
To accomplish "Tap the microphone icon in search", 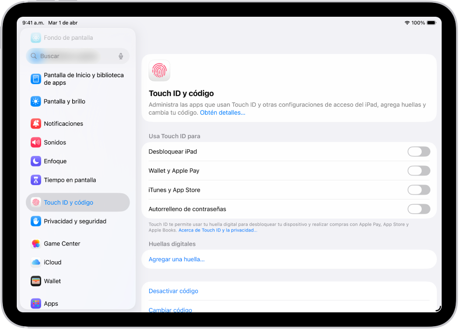I will 121,56.
